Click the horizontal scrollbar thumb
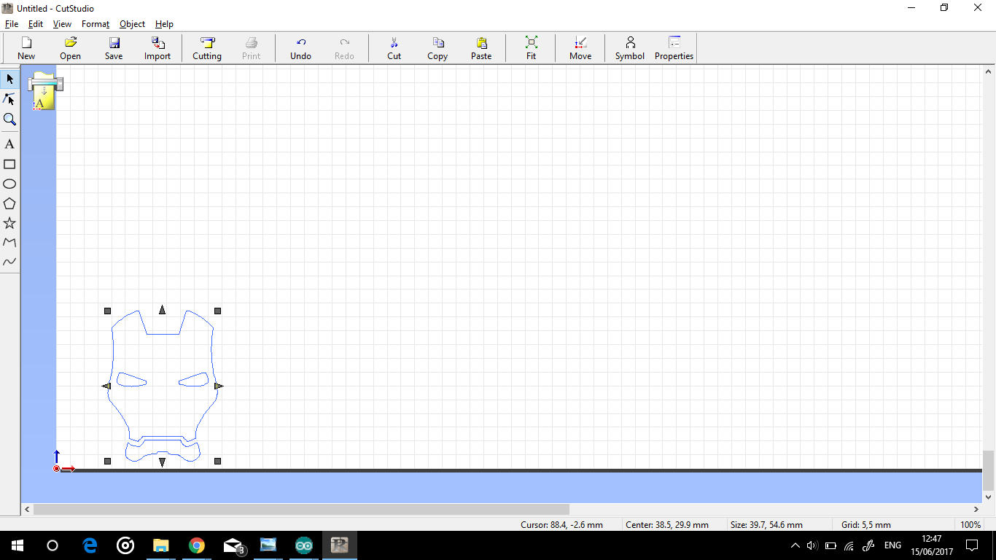 click(301, 509)
